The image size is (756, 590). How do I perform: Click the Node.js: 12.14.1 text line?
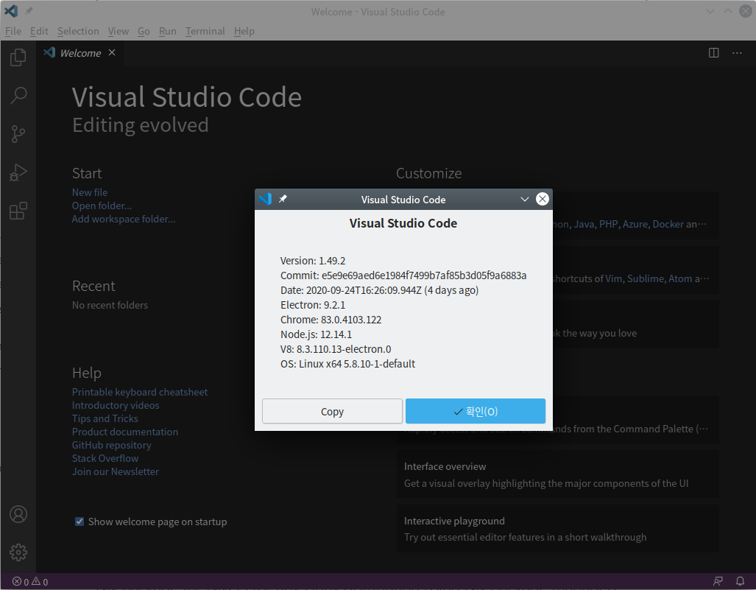317,334
